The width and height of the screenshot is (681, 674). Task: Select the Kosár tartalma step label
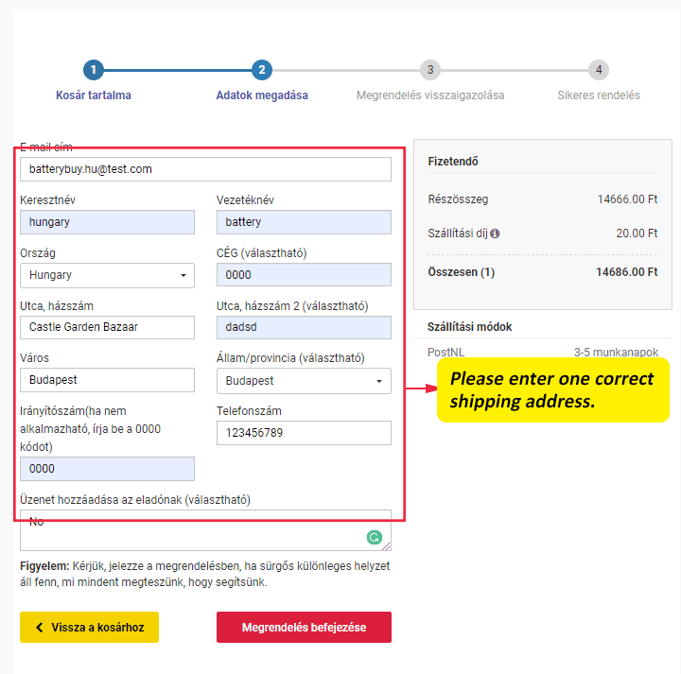point(94,95)
